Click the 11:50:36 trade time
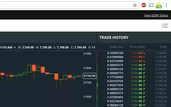Image resolution: width=171 pixels, height=107 pixels. (x=161, y=73)
